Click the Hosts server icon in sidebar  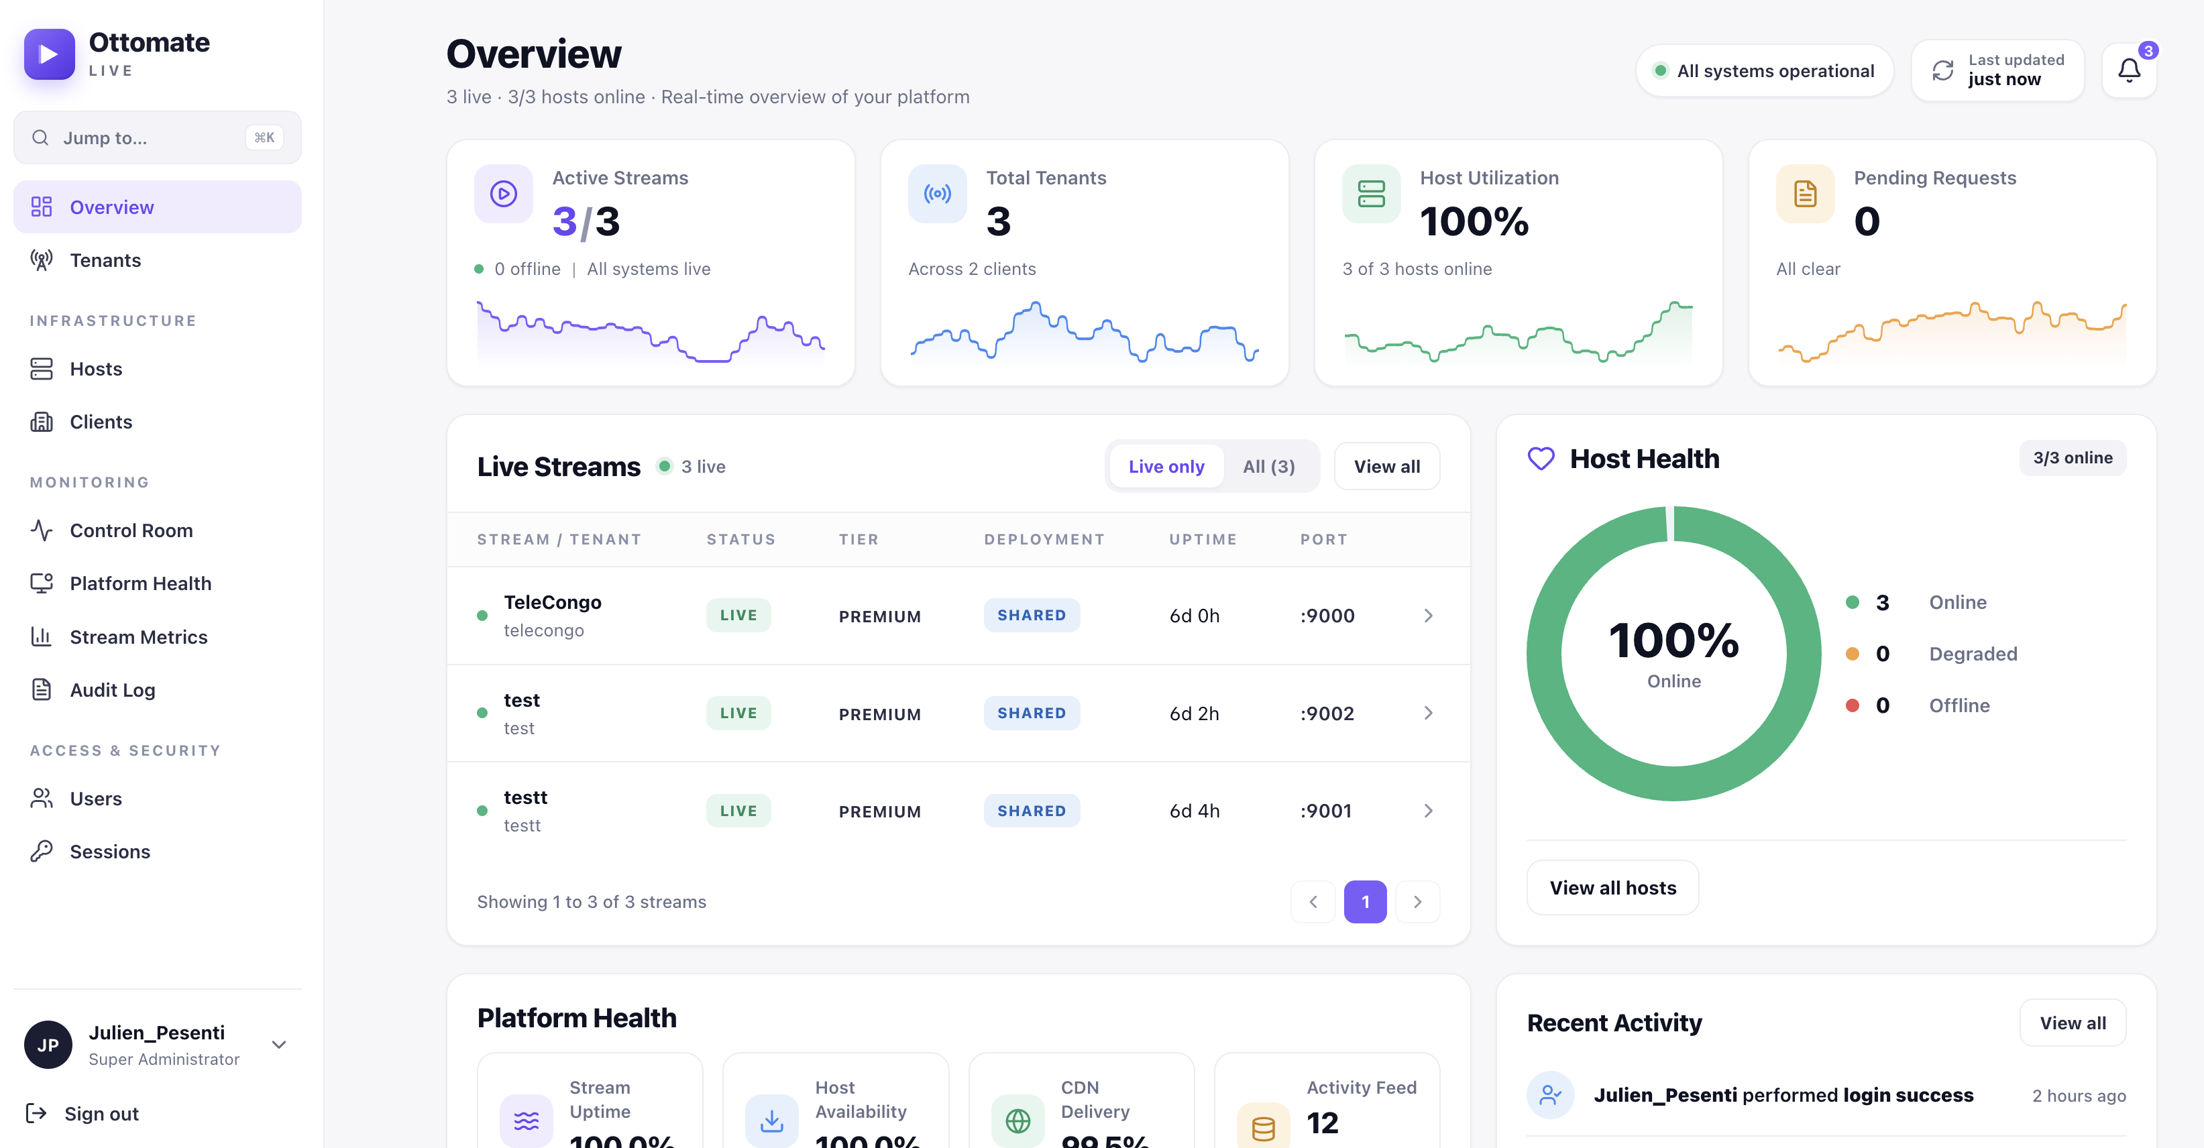(41, 369)
